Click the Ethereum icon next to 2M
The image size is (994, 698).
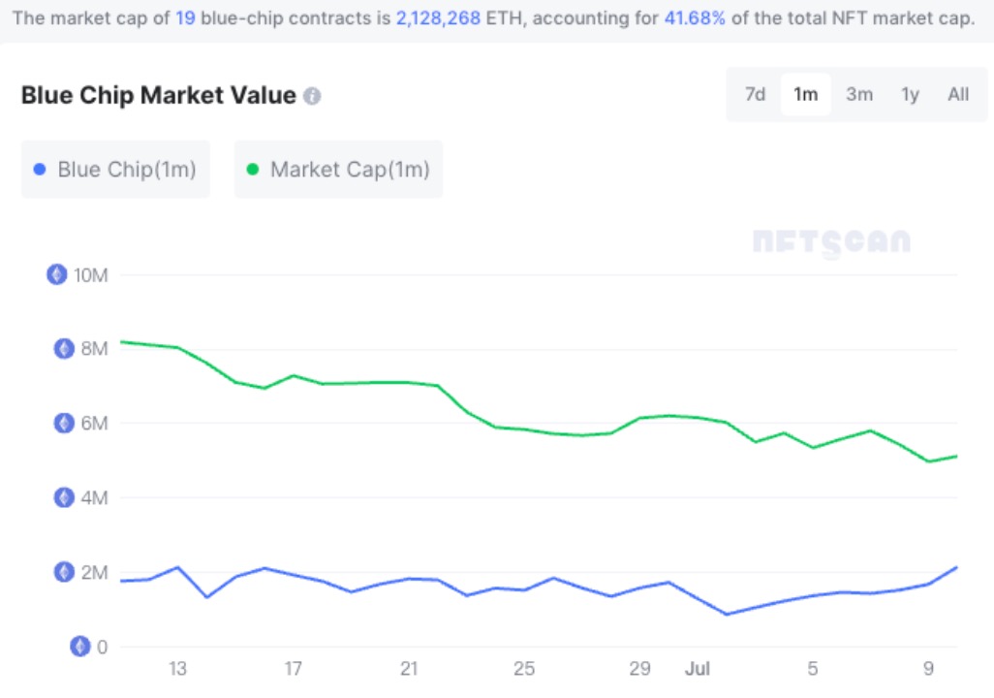64,572
